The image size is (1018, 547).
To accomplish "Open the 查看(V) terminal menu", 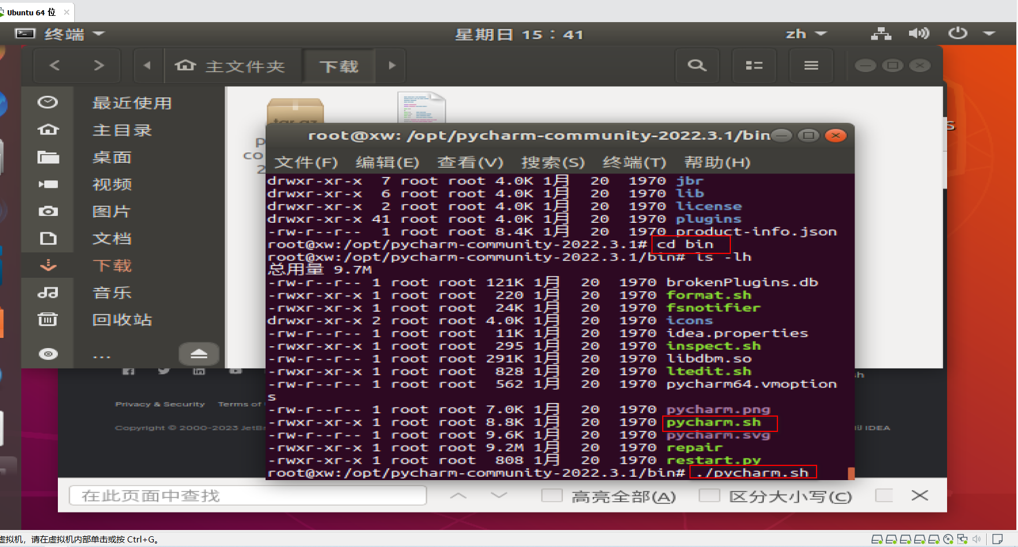I will tap(470, 163).
